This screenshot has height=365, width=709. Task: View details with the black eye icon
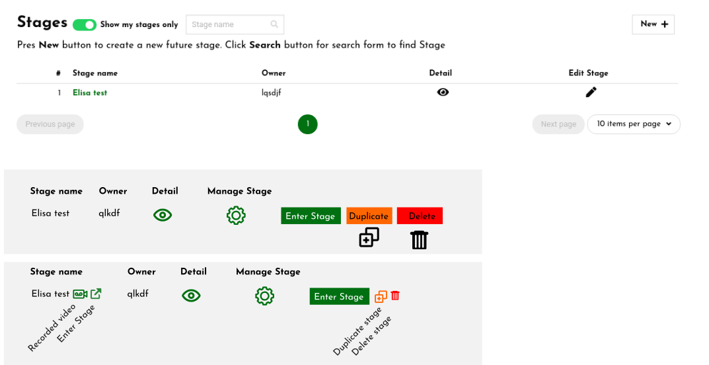point(443,93)
